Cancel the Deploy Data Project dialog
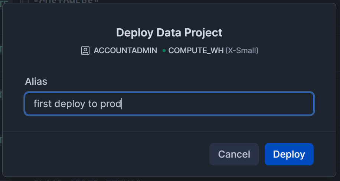The width and height of the screenshot is (340, 181). point(234,154)
